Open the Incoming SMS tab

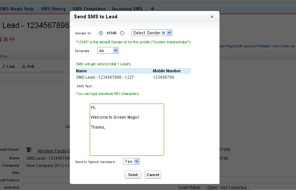click(127, 9)
